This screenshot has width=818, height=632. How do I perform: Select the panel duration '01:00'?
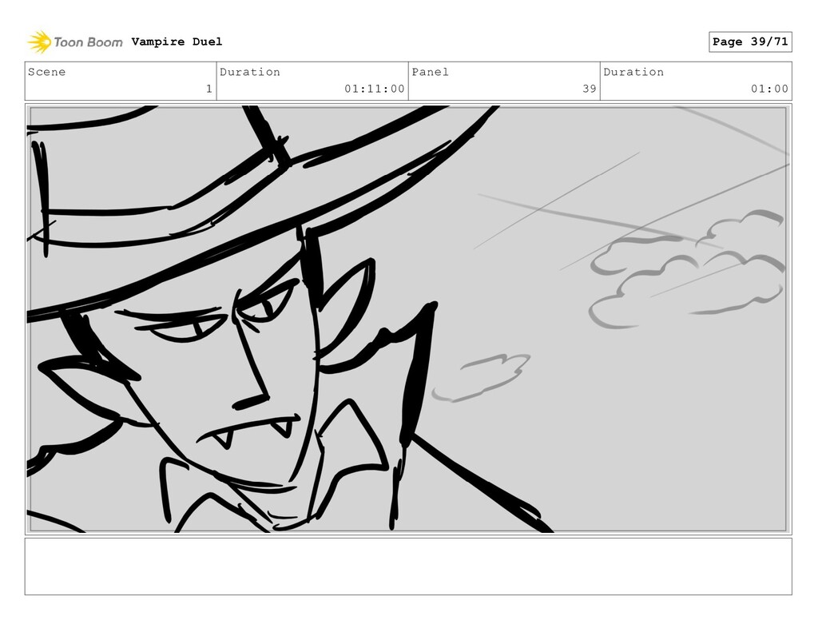(x=769, y=89)
